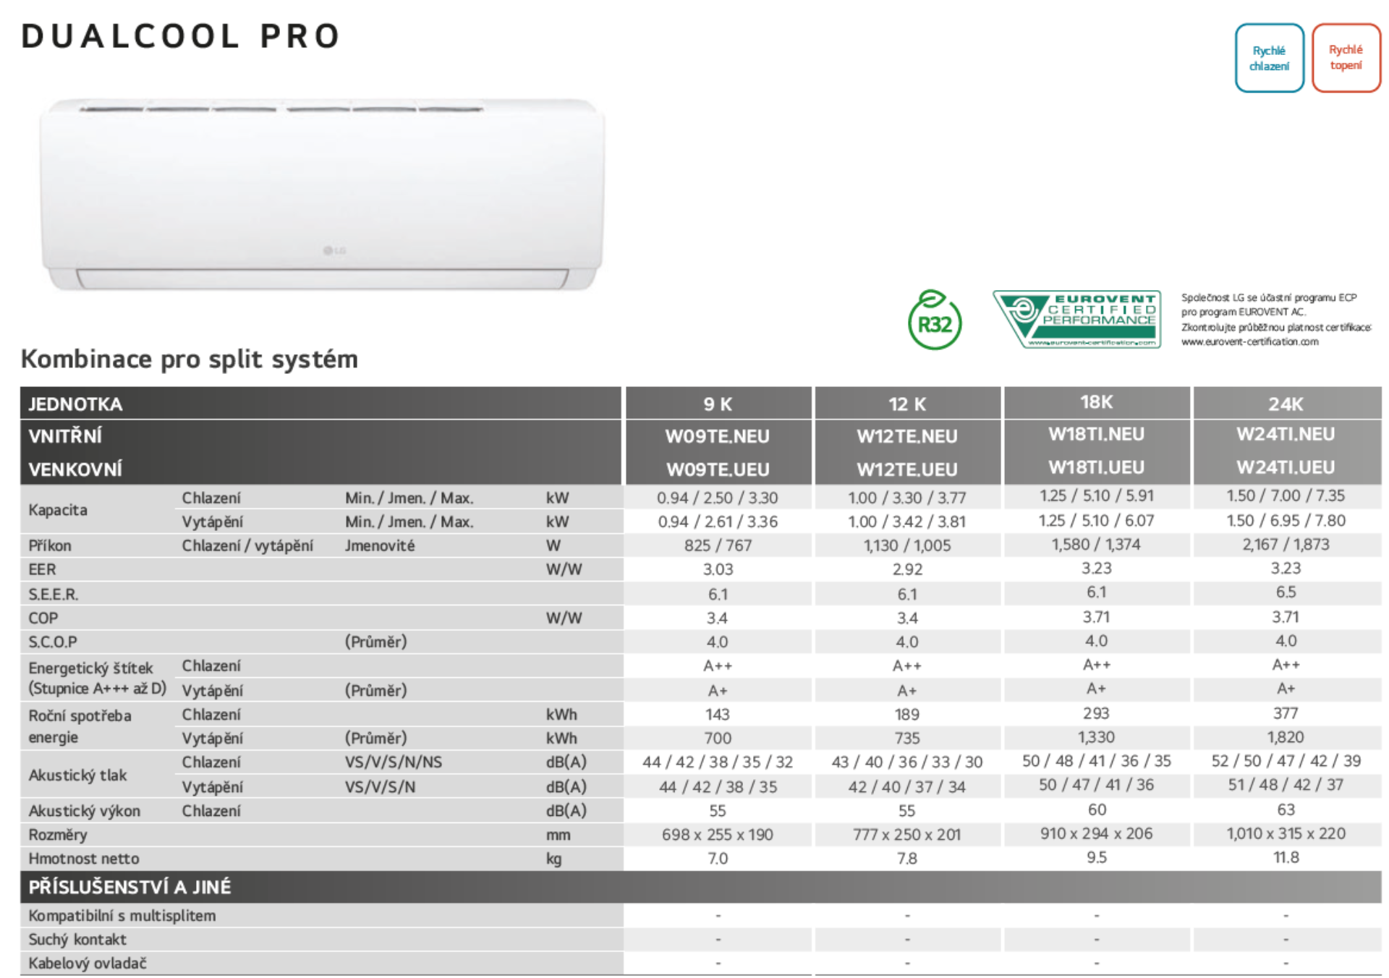This screenshot has width=1389, height=978.
Task: Click the cooling capacity 0.94 / 2.50 / 3.30
Action: tap(718, 498)
